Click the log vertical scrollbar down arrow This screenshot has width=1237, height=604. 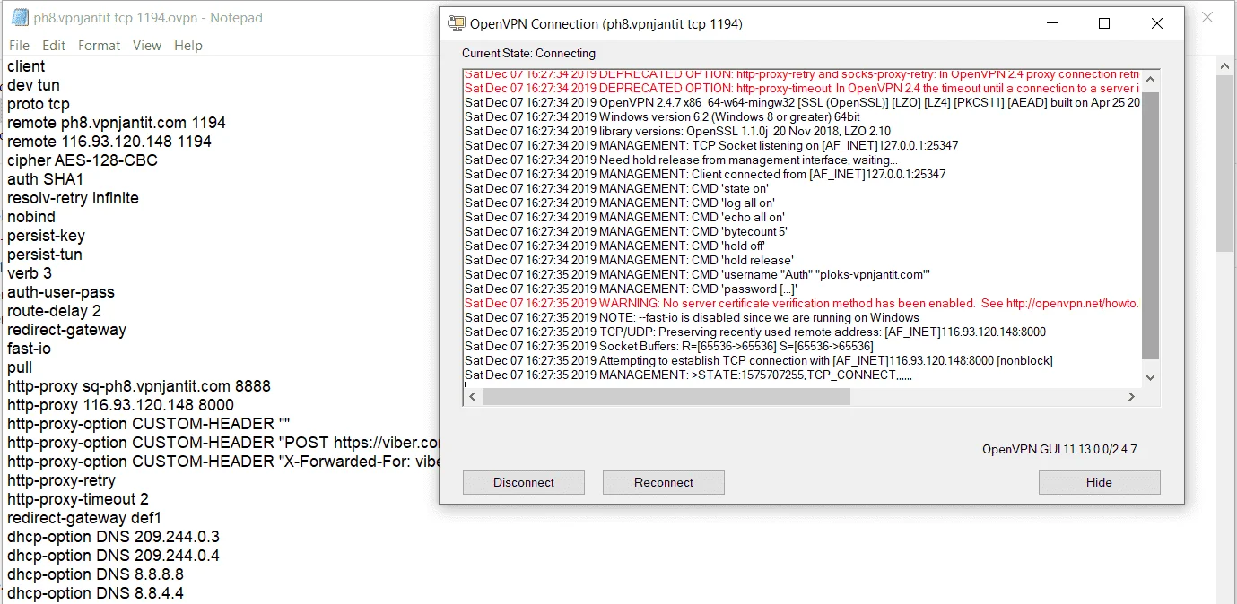1151,377
